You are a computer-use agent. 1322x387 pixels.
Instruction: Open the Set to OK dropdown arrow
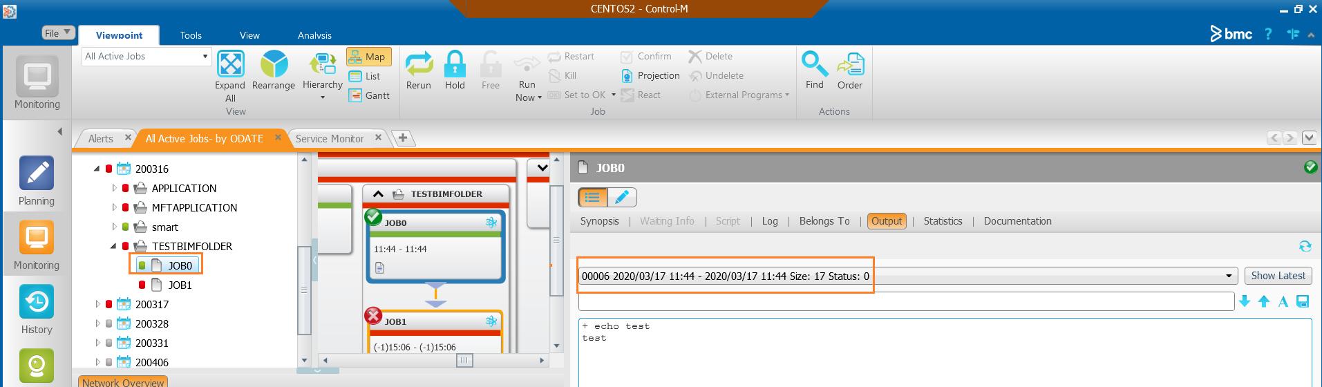(x=613, y=95)
